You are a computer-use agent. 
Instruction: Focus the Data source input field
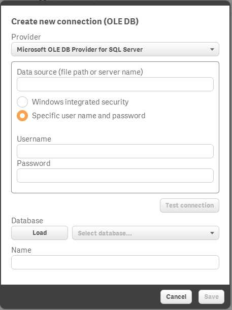pyautogui.click(x=115, y=84)
